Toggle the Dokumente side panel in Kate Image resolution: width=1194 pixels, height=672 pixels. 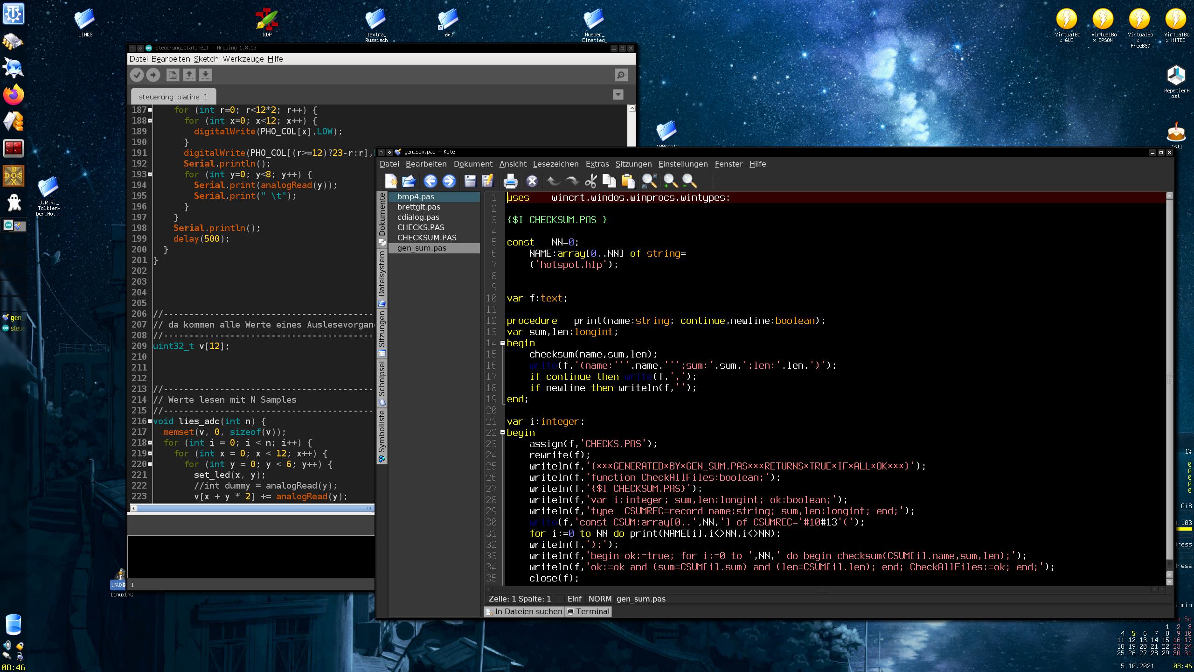(382, 219)
